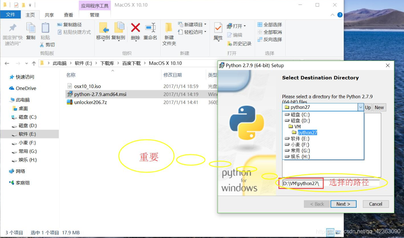The image size is (404, 238).
Task: Click Invert selection in ribbon
Action: 270,39
